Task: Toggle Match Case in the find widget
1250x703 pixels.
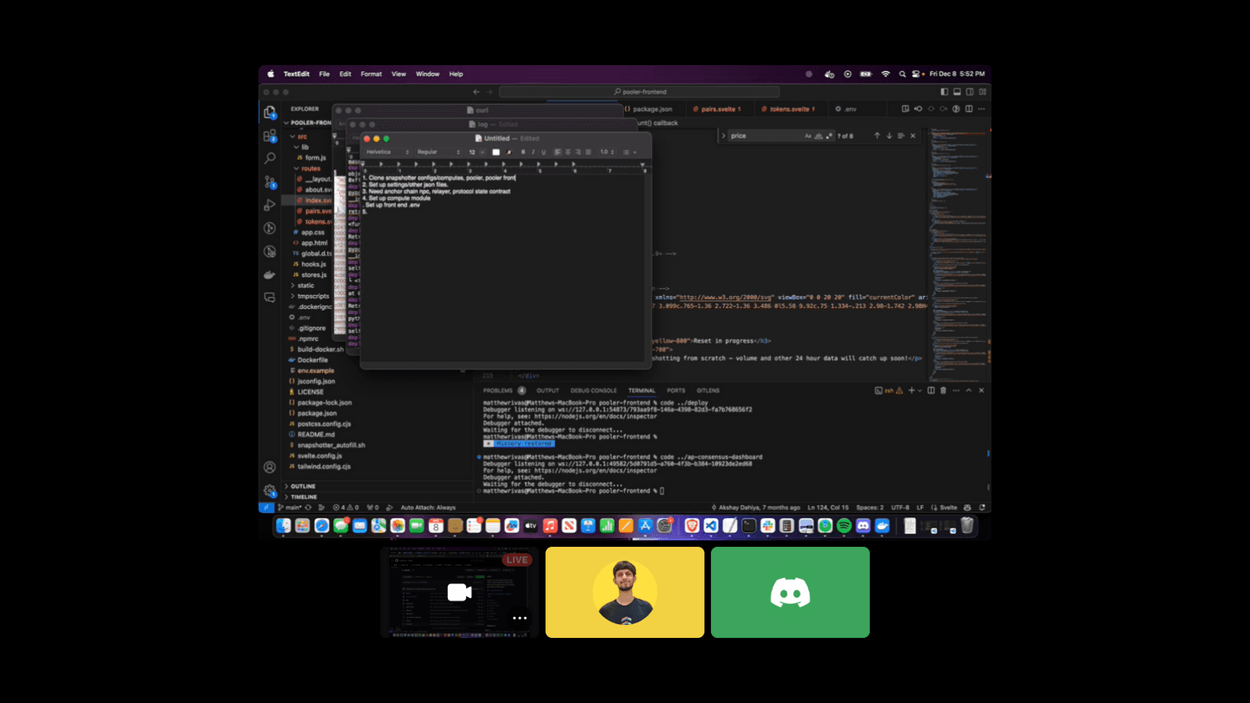Action: [x=808, y=135]
